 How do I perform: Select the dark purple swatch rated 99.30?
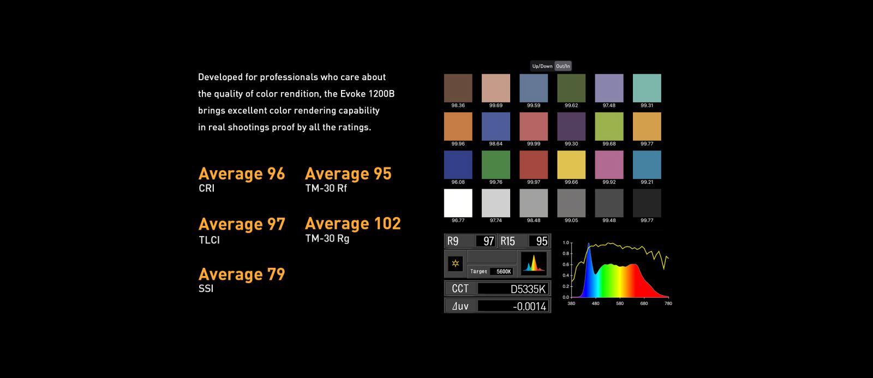coord(571,127)
